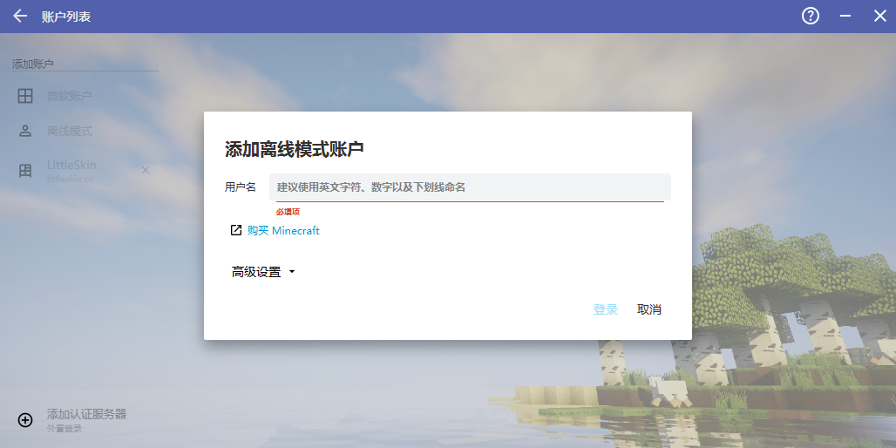Open 添加认证服务器 外置登录 option

coord(86,419)
